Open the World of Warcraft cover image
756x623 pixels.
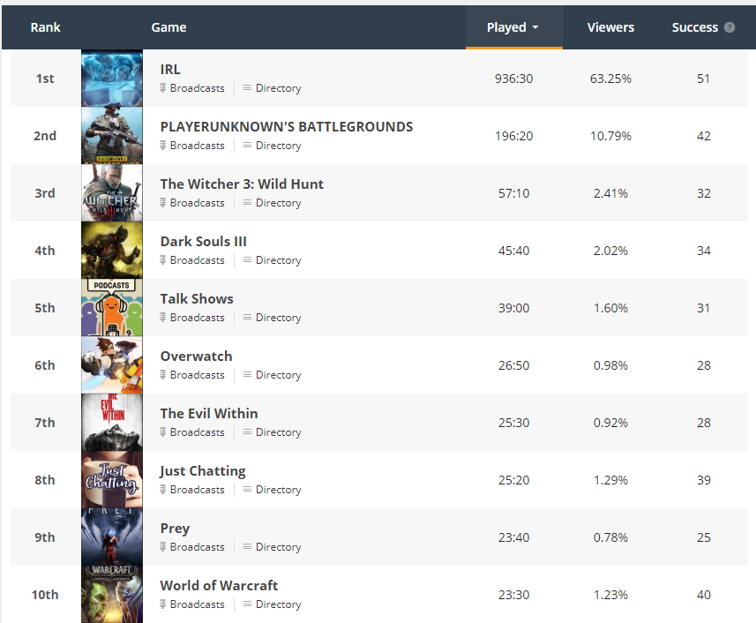tap(112, 595)
